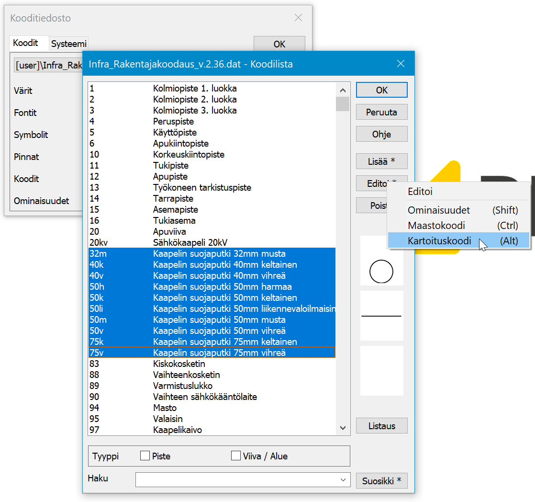Select Kartoituskoodi from the context menu
The image size is (535, 502).
(439, 241)
